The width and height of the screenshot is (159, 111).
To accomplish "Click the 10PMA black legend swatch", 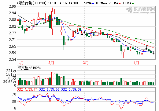I will [106, 3].
